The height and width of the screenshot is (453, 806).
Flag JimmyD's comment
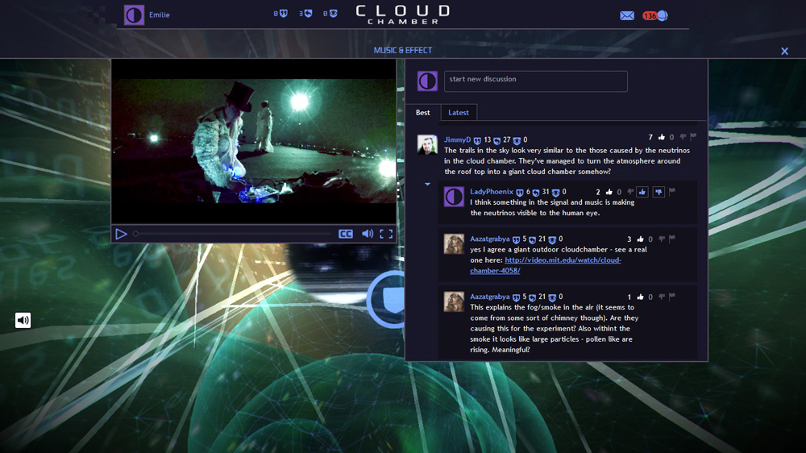(x=693, y=137)
